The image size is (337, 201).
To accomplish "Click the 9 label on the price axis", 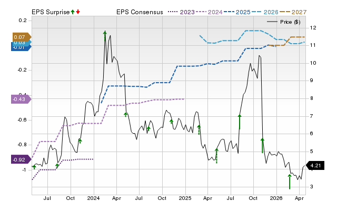I will click(312, 81).
